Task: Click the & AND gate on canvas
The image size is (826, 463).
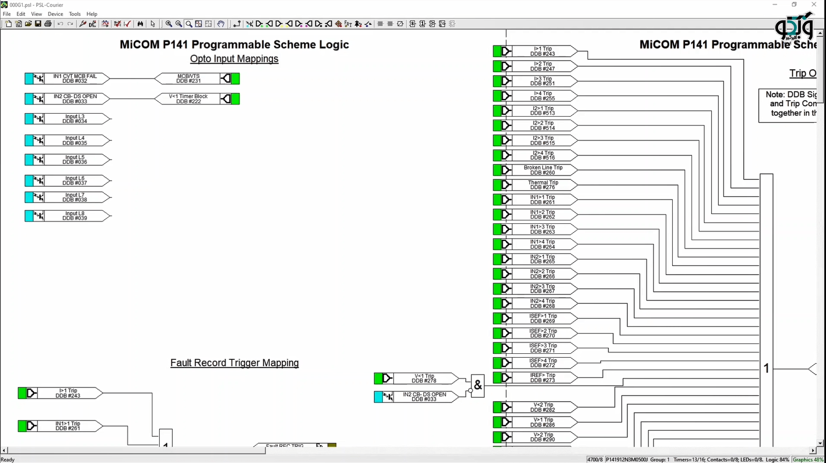Action: [477, 385]
